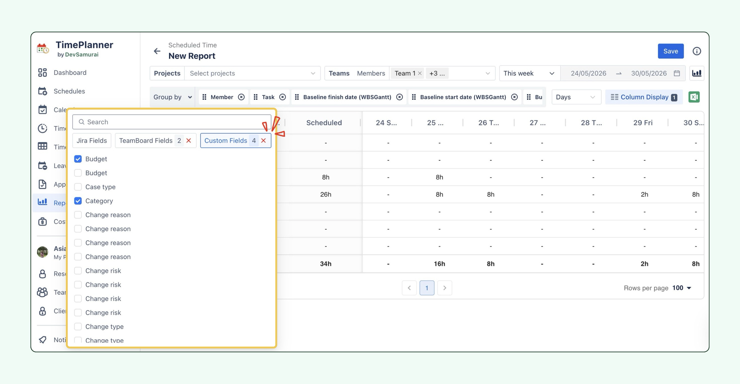Click the Save button

(671, 51)
